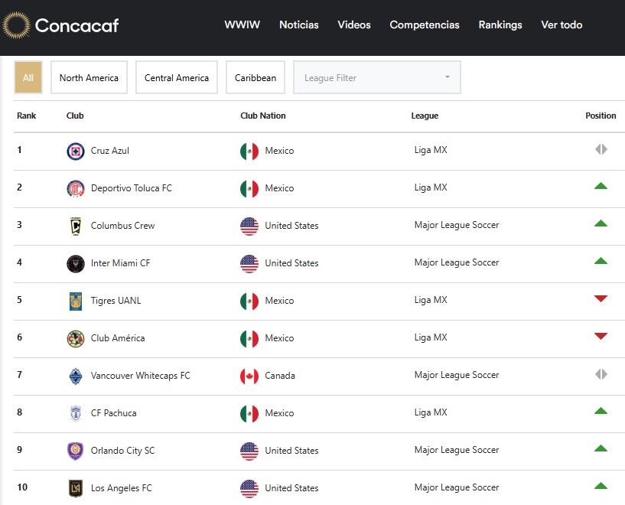Open the Competencias menu
625x505 pixels.
point(425,24)
